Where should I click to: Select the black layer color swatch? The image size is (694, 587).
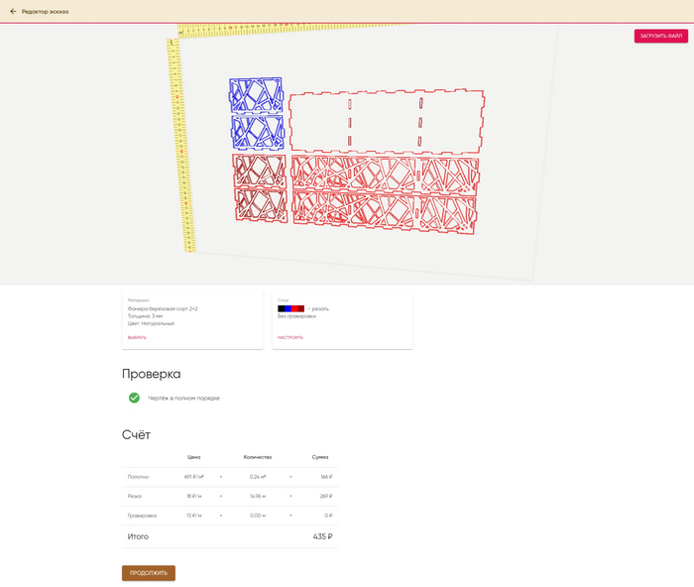pos(281,308)
